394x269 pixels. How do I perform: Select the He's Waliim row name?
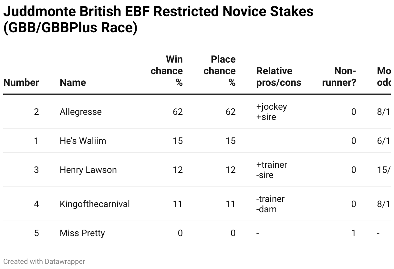(x=83, y=141)
